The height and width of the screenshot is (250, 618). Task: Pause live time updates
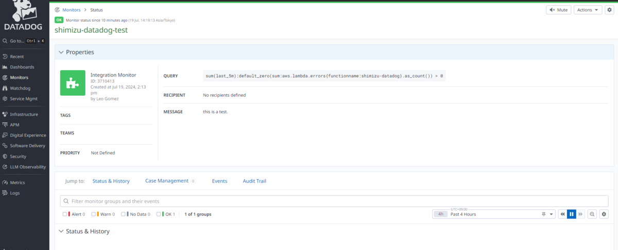(572, 214)
